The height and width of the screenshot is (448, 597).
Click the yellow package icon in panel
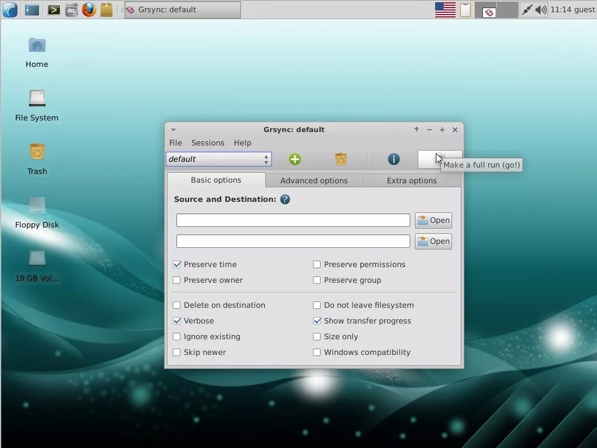point(106,9)
